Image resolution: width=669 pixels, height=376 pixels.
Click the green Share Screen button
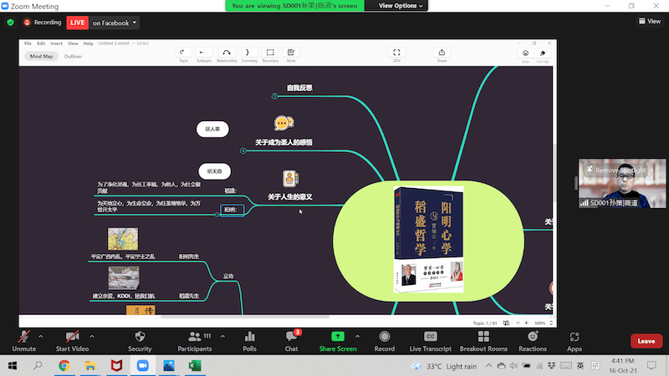338,339
